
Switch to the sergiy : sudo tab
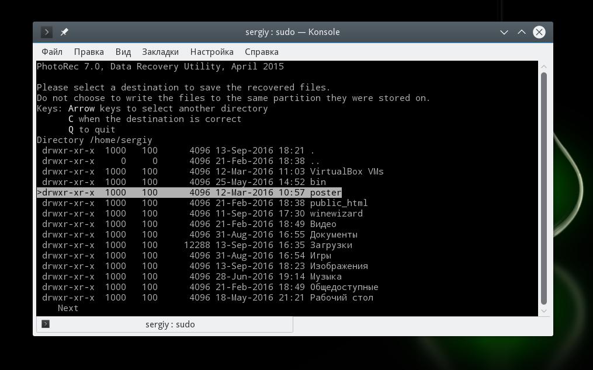170,324
